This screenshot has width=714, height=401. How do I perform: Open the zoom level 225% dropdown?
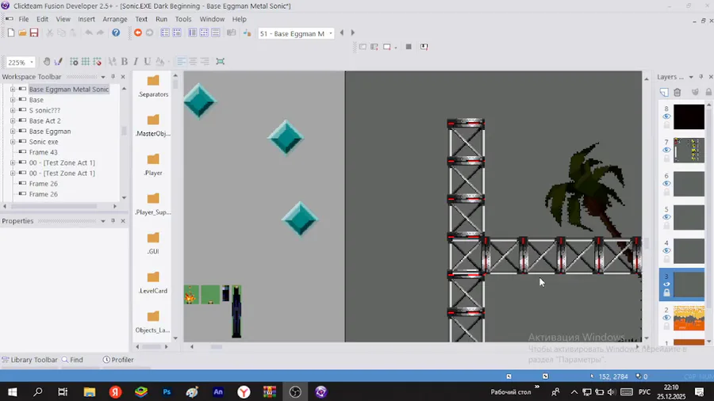click(x=32, y=63)
